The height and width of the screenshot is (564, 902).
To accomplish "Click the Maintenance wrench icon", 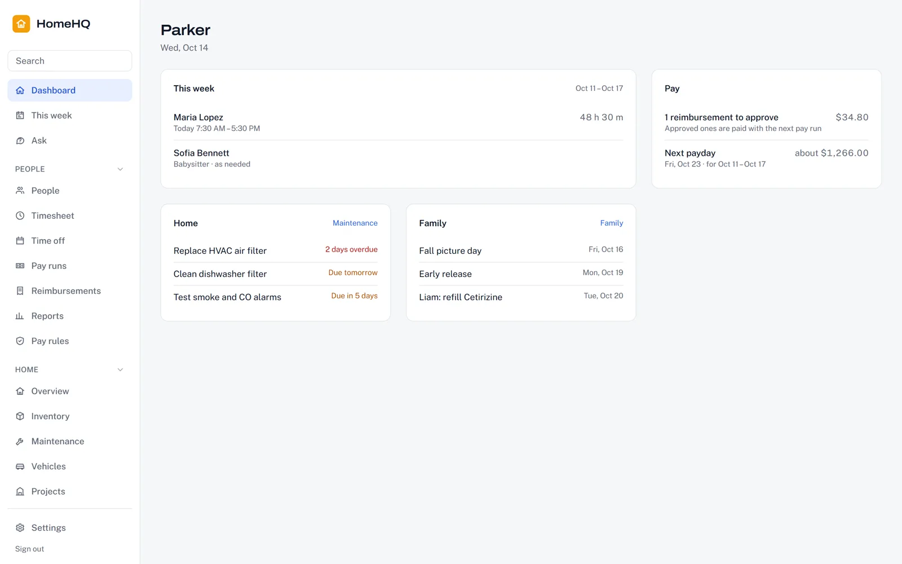I will click(x=20, y=441).
